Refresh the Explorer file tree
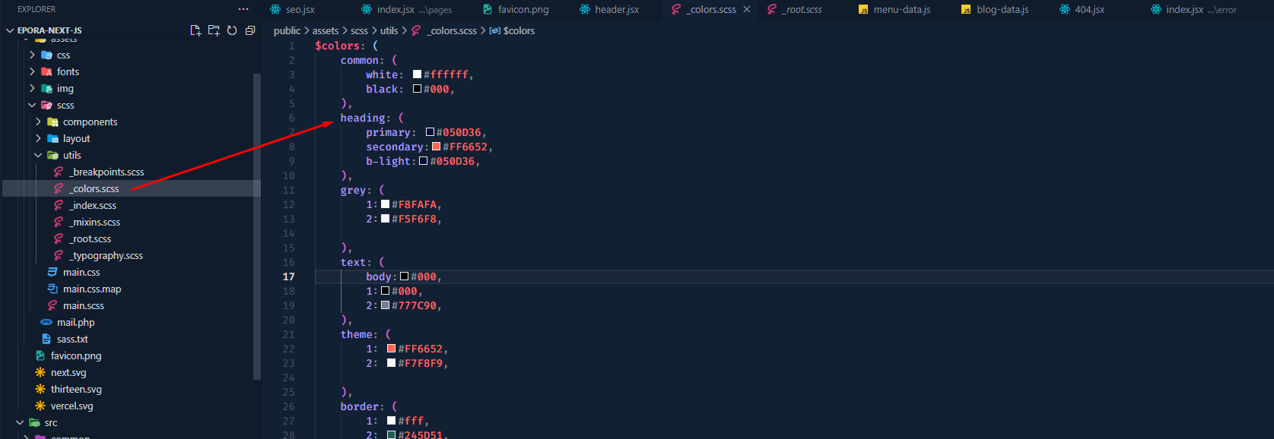 point(232,30)
